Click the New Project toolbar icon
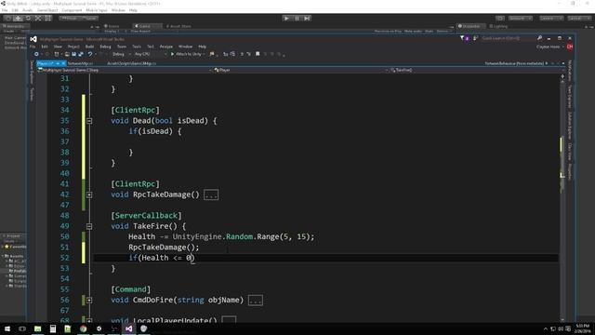The width and height of the screenshot is (595, 335). click(x=57, y=54)
